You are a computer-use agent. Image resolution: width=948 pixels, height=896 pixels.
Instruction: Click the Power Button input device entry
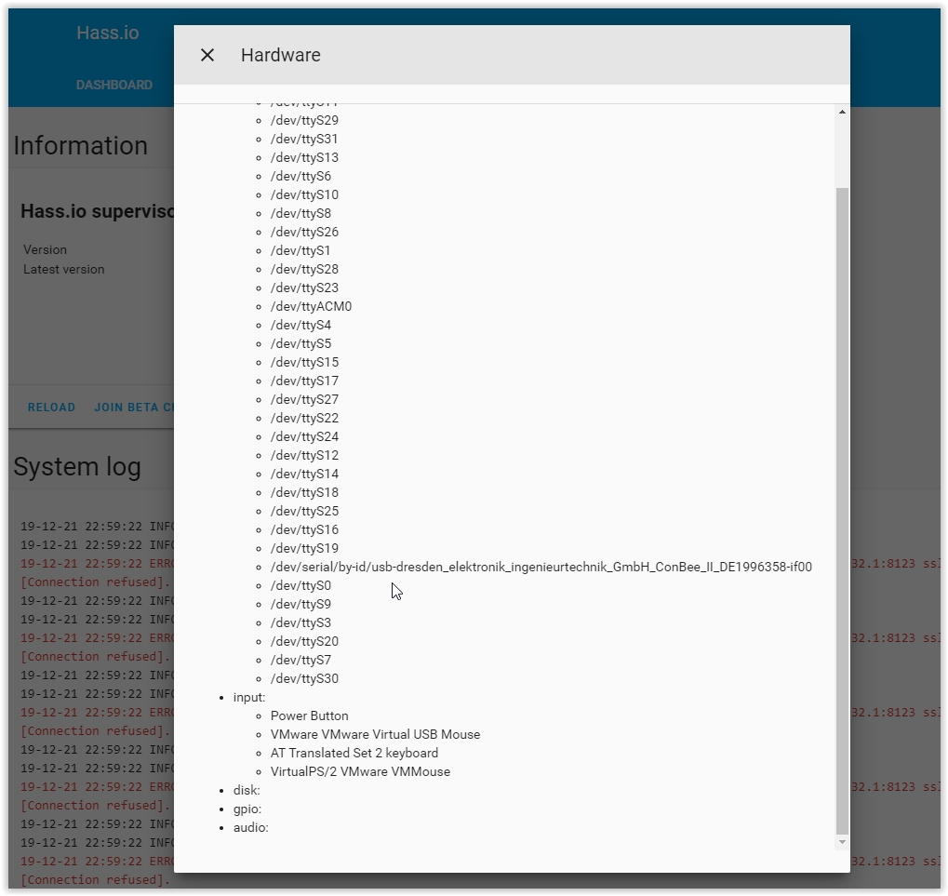pyautogui.click(x=309, y=715)
